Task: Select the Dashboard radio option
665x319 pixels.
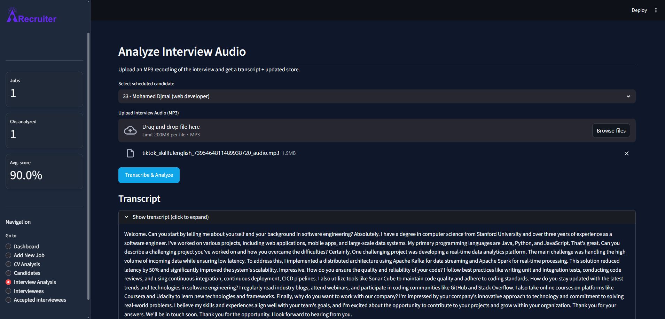Action: (x=9, y=246)
